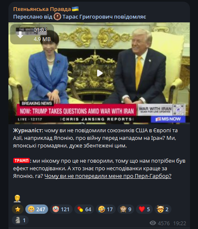The image size is (198, 229).
Task: Click the underlined Перл-Гарбор question link
Action: coord(108,176)
